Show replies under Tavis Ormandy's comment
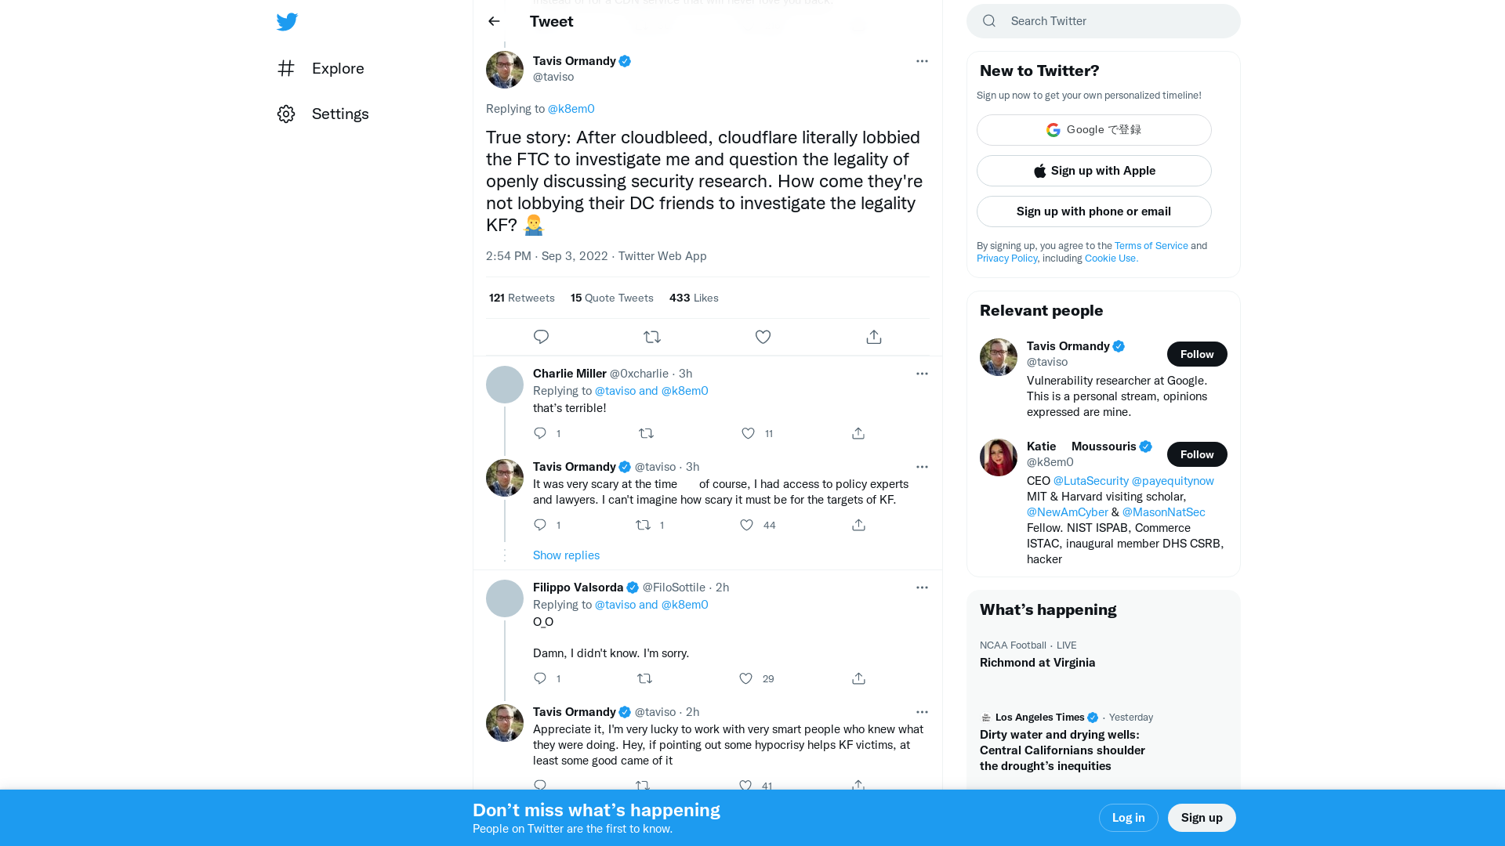1505x846 pixels. [566, 555]
